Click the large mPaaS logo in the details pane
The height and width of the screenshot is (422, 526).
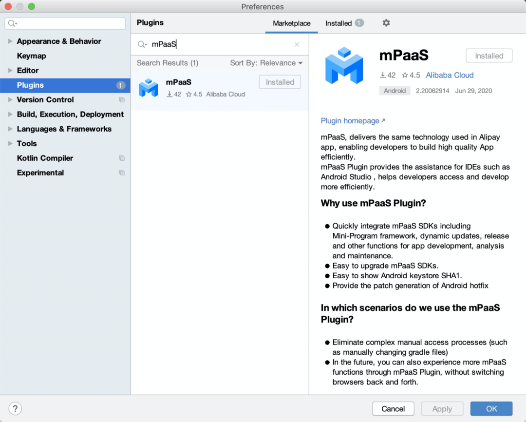coord(344,65)
